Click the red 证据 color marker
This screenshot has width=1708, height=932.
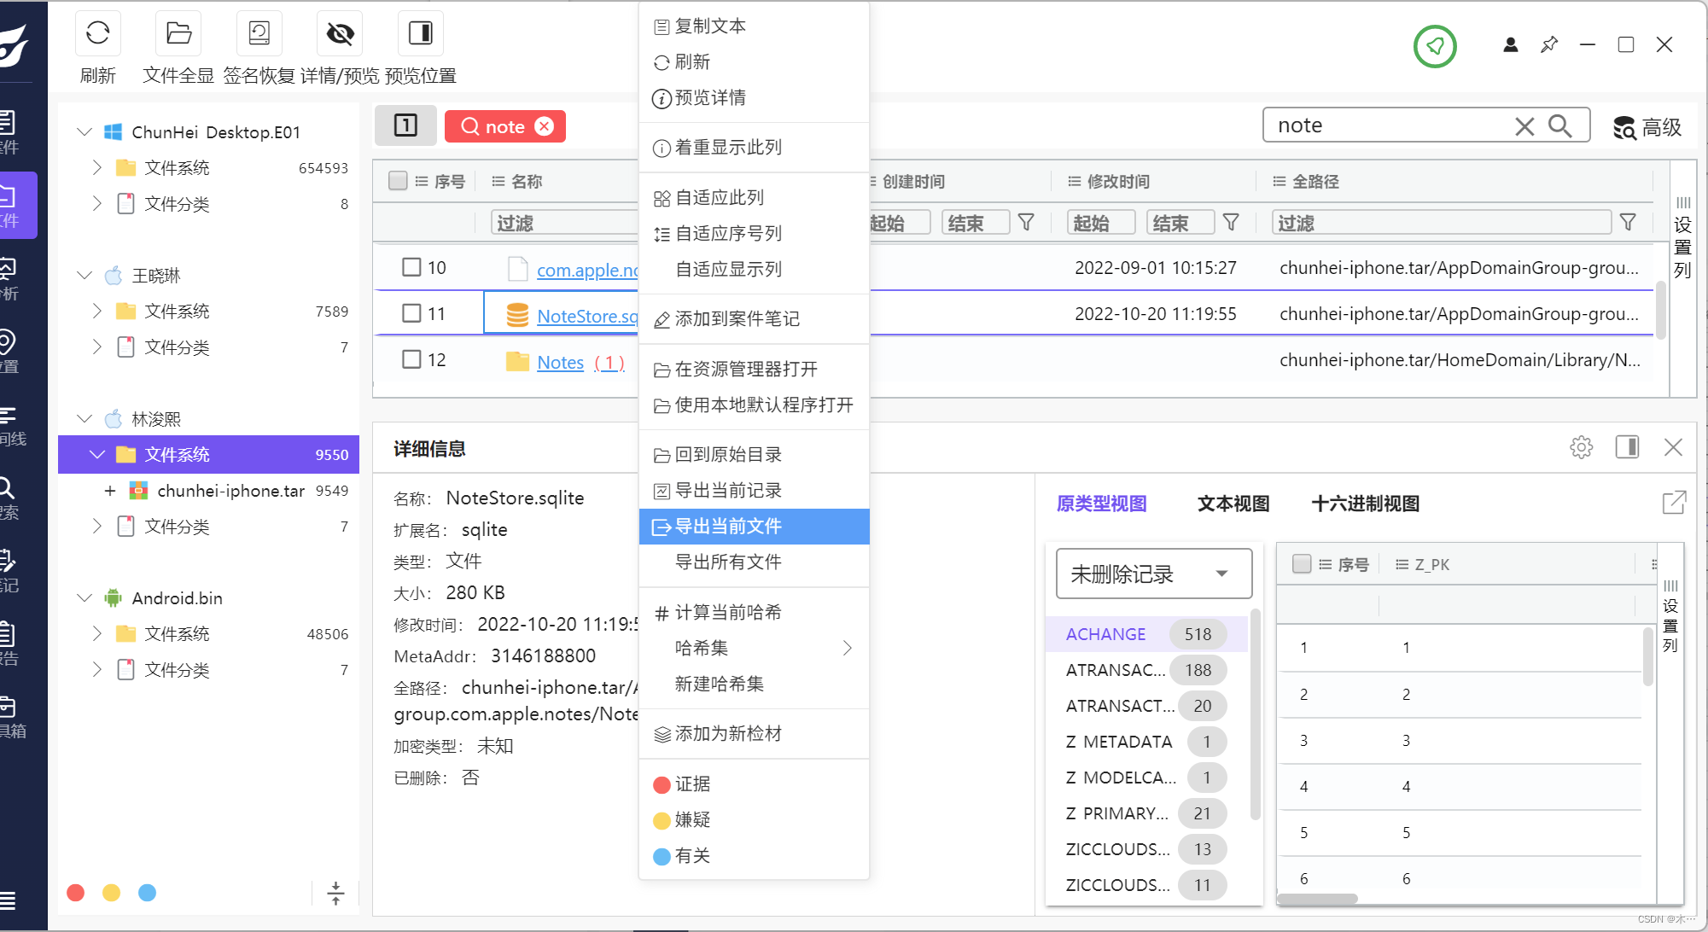(662, 784)
